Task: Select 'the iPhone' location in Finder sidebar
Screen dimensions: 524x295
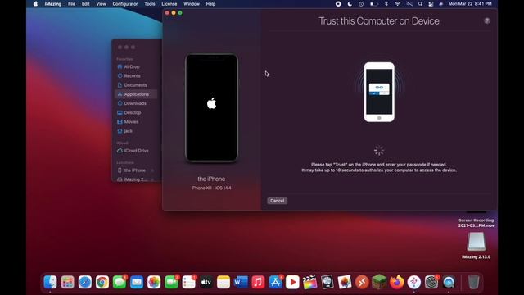Action: point(134,170)
